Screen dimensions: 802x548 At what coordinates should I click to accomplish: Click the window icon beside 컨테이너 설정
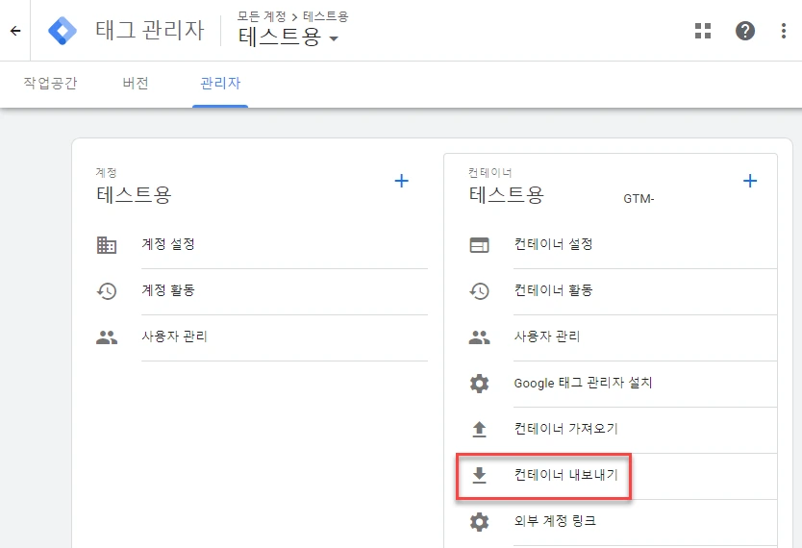[479, 245]
